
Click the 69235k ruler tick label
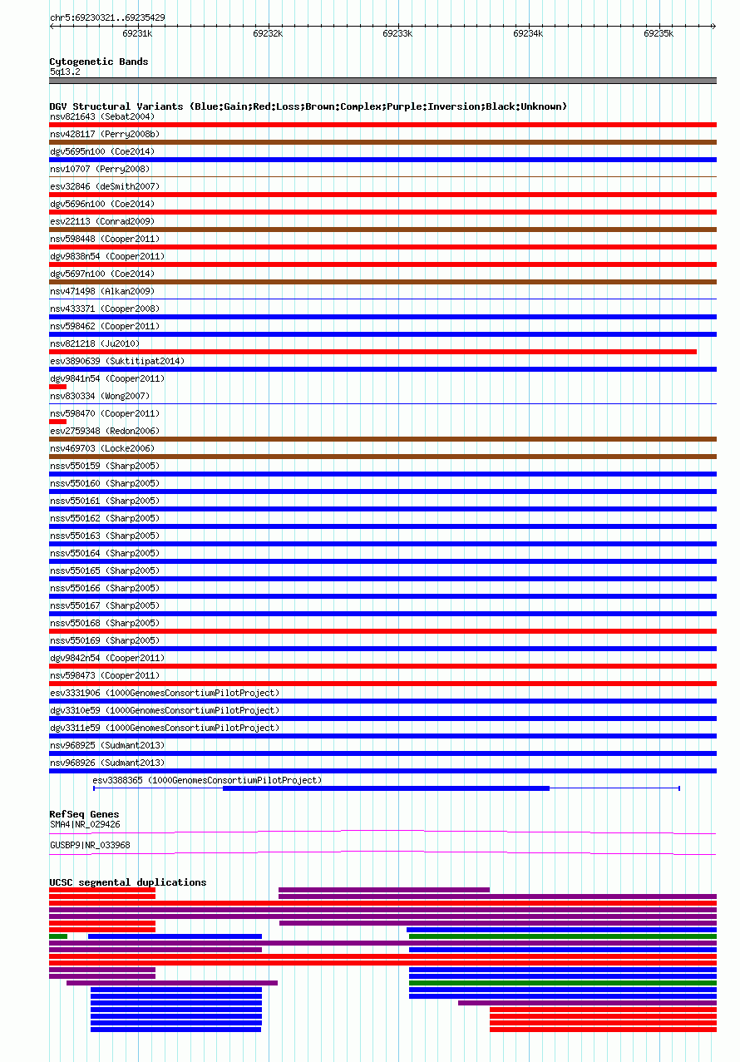pyautogui.click(x=659, y=33)
